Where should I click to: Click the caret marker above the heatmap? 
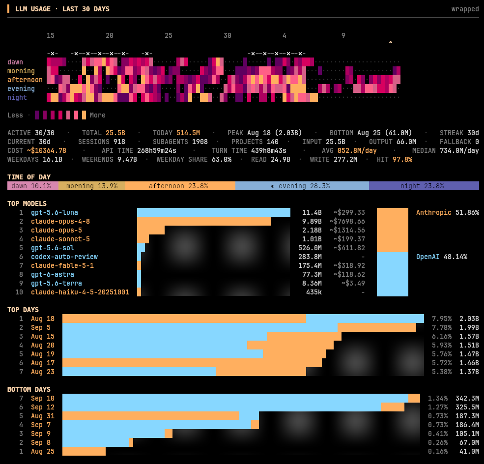click(391, 43)
